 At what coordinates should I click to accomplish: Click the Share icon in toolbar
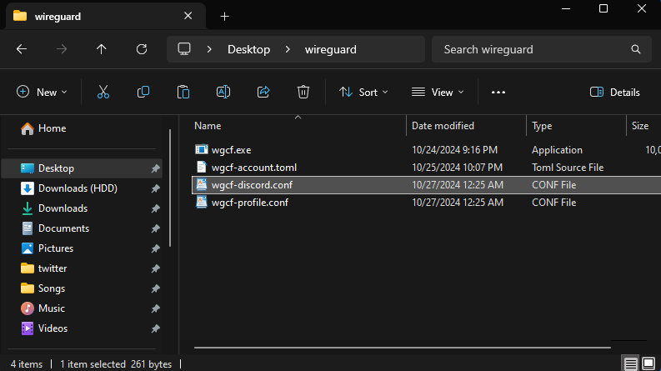point(263,93)
